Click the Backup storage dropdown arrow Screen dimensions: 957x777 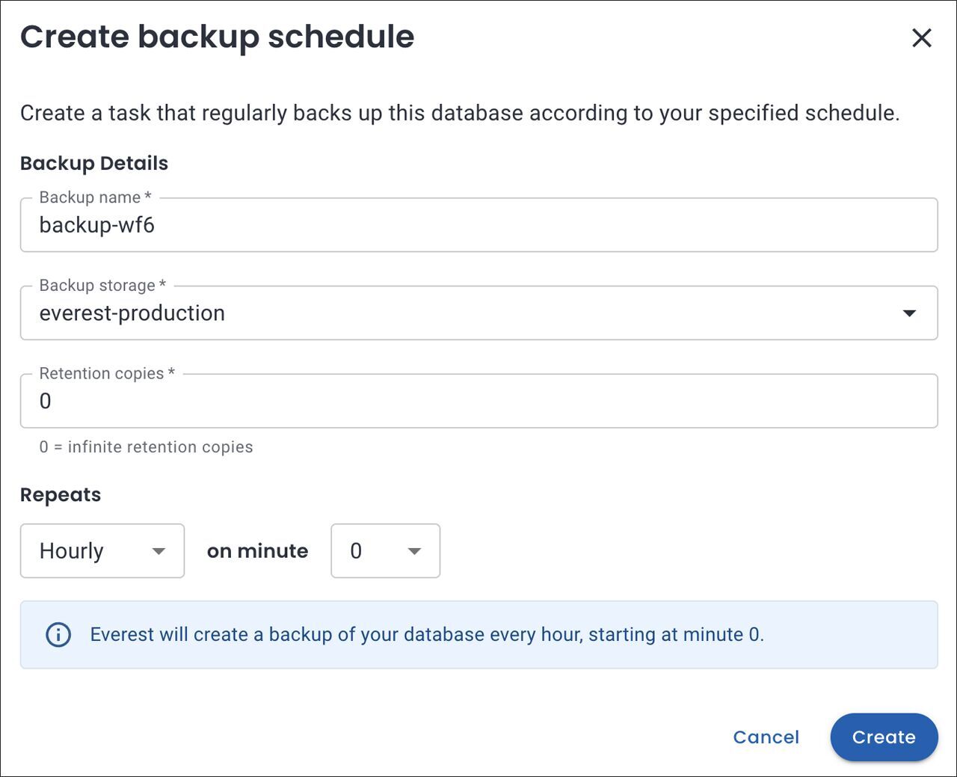(908, 313)
